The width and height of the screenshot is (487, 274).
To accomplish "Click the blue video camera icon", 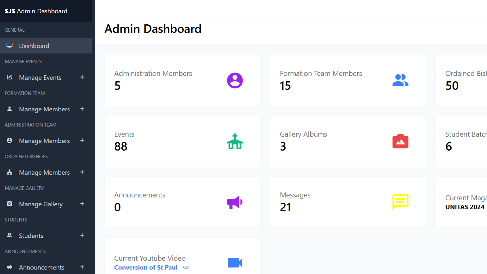I will pyautogui.click(x=235, y=263).
